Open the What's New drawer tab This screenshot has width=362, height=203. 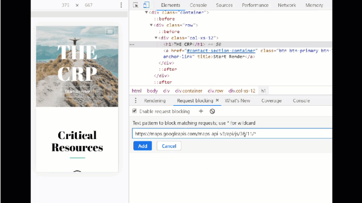click(x=237, y=100)
